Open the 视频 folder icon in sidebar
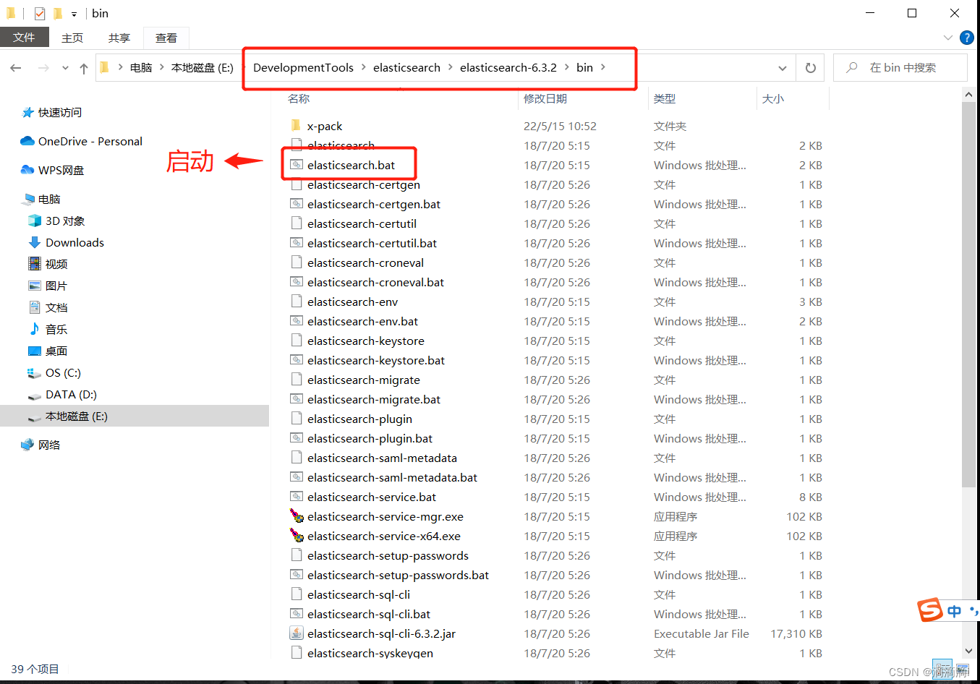The height and width of the screenshot is (684, 980). [x=35, y=264]
